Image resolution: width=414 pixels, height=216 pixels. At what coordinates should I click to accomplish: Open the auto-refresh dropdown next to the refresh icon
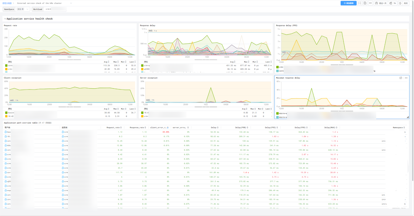[406, 3]
